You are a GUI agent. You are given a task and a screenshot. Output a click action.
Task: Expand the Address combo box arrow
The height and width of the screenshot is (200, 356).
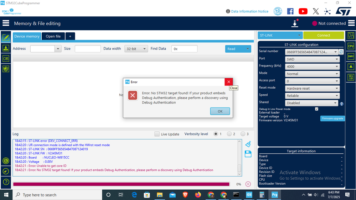[x=58, y=49]
